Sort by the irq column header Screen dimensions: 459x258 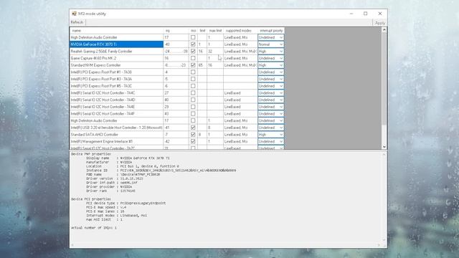pos(176,30)
